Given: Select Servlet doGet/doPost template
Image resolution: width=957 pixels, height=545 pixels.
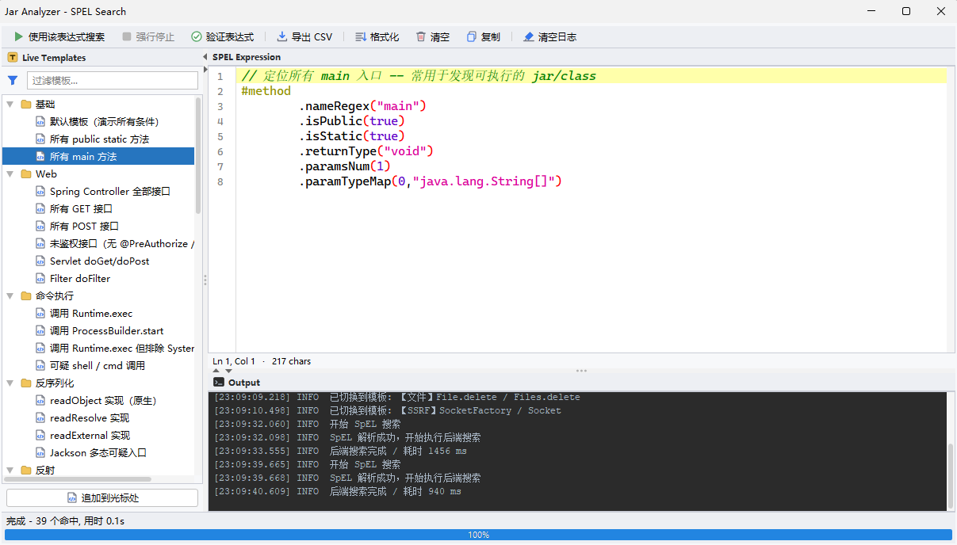Looking at the screenshot, I should coord(99,261).
